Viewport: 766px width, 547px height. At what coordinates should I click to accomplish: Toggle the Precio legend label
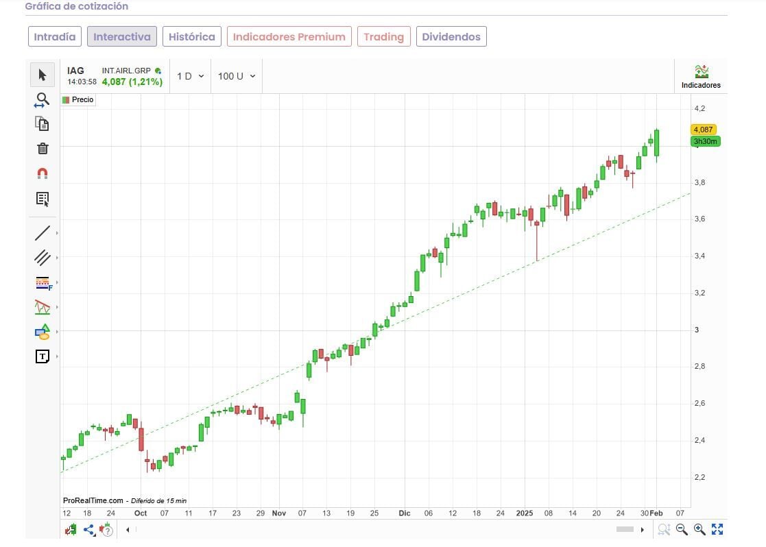[78, 100]
